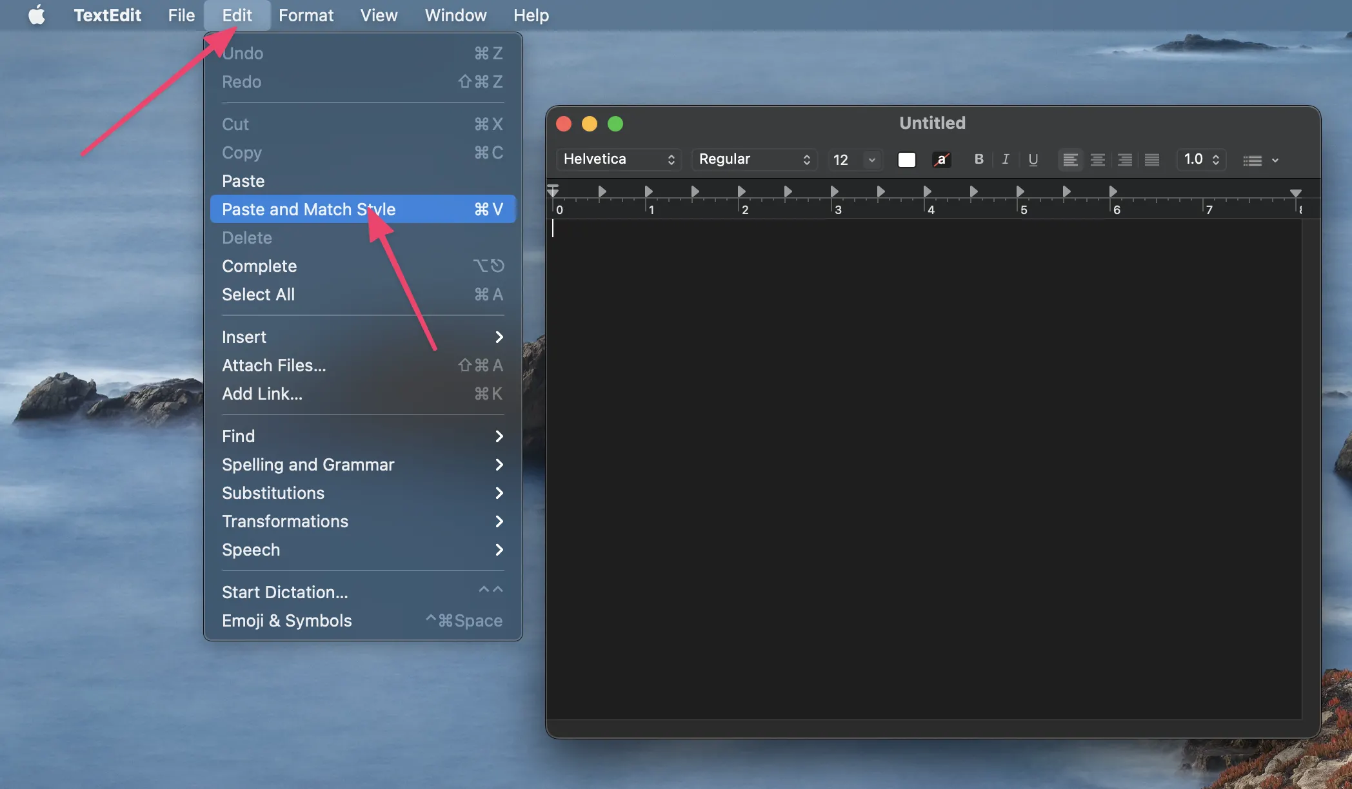This screenshot has width=1352, height=789.
Task: Toggle underline formatting
Action: click(1033, 160)
